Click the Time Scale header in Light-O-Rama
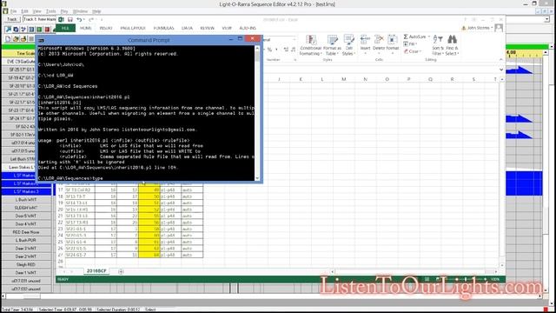This screenshot has height=313, width=556. pos(18,53)
